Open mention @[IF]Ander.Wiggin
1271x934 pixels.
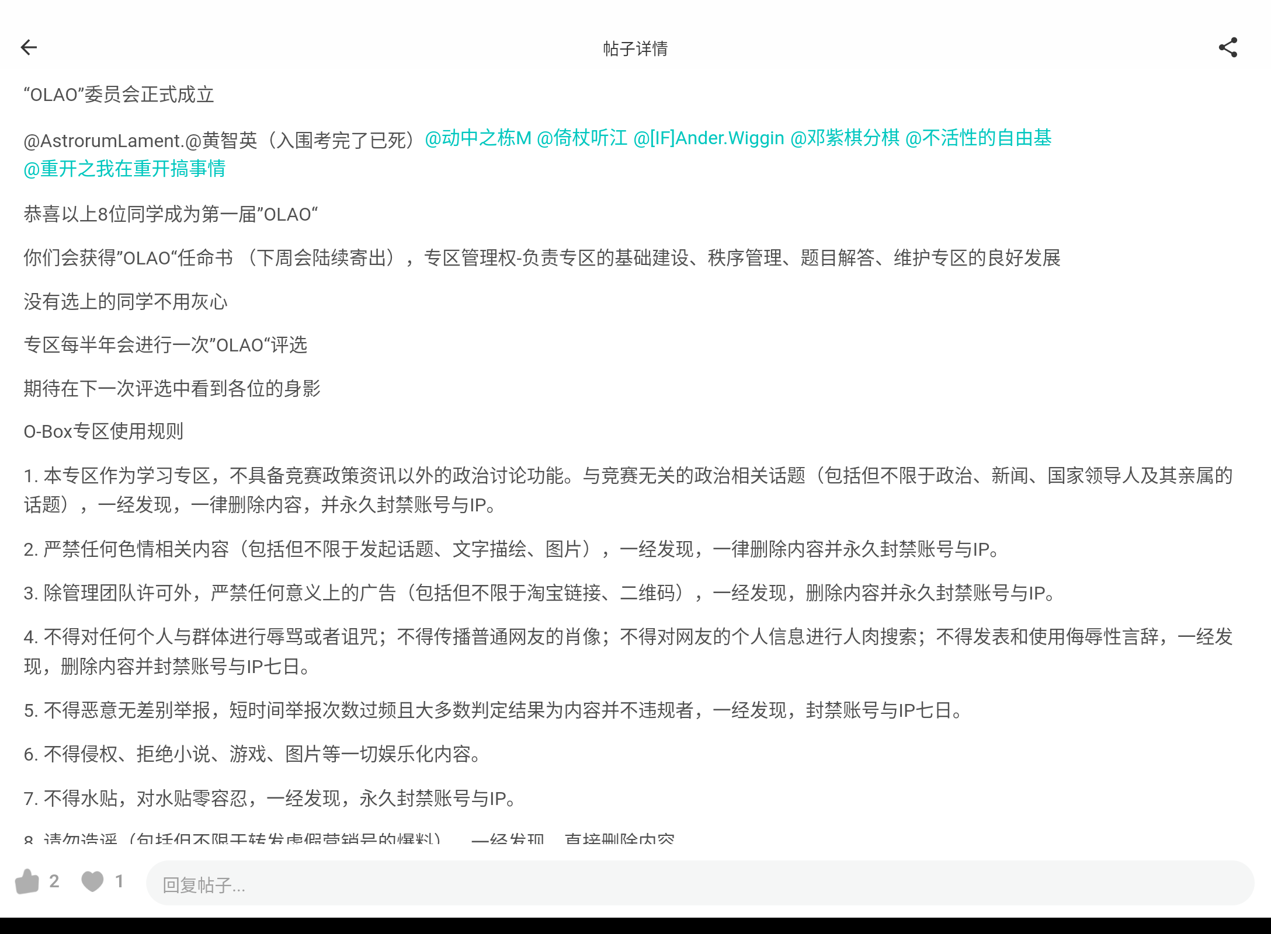(x=709, y=138)
